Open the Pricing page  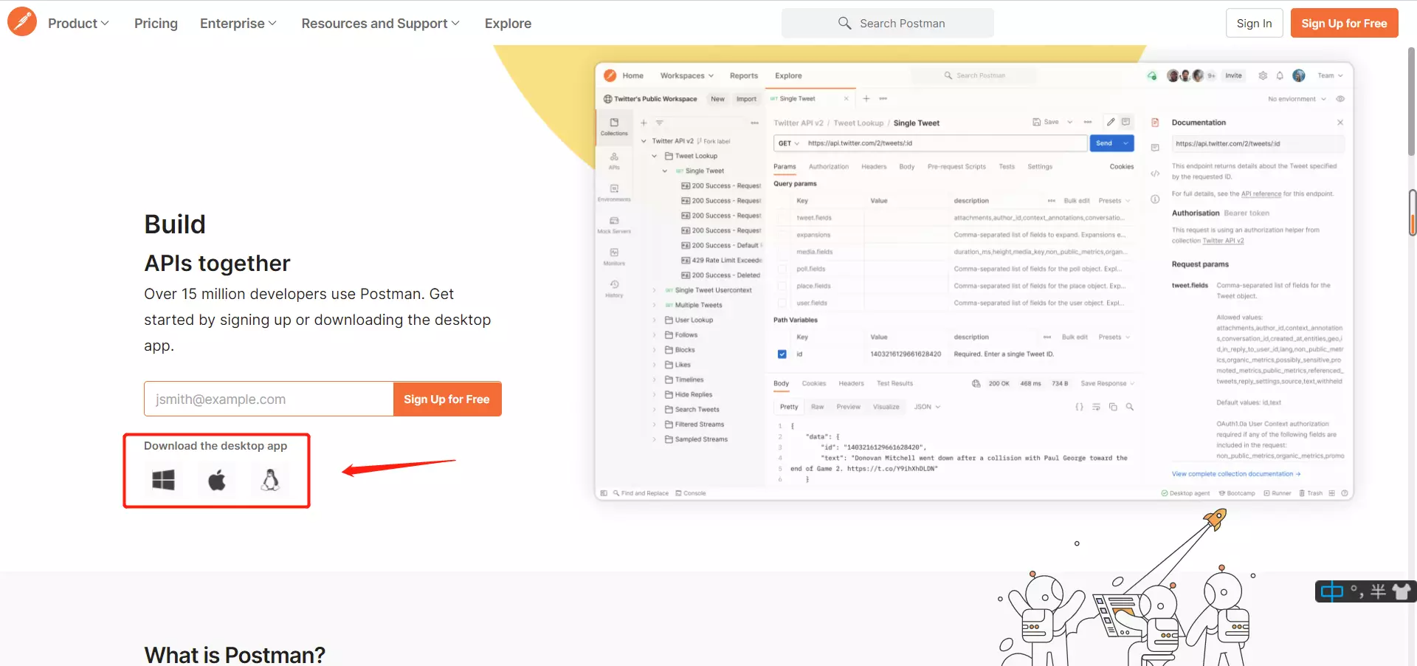[x=156, y=23]
